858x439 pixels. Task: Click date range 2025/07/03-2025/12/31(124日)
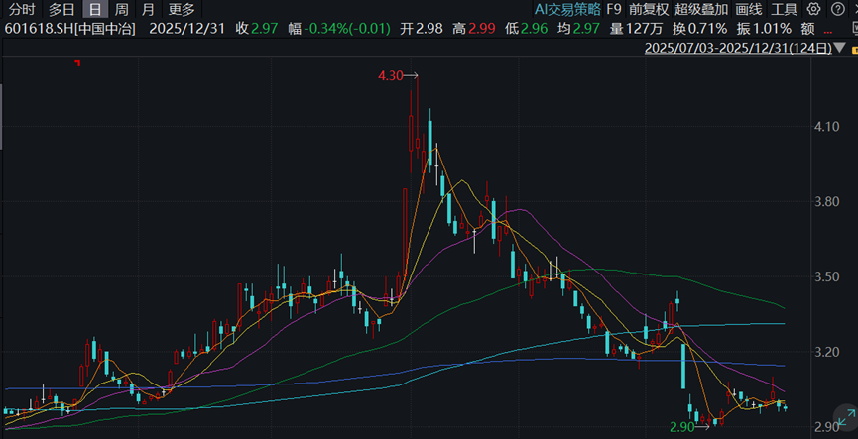738,48
